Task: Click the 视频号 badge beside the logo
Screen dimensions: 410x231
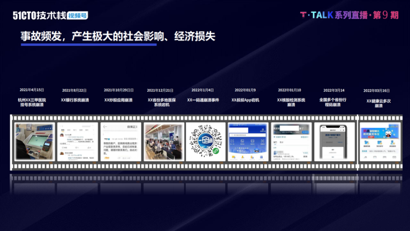Action: point(76,15)
